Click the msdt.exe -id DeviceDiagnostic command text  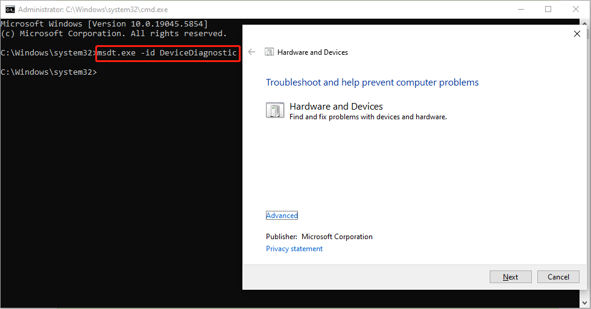click(167, 53)
